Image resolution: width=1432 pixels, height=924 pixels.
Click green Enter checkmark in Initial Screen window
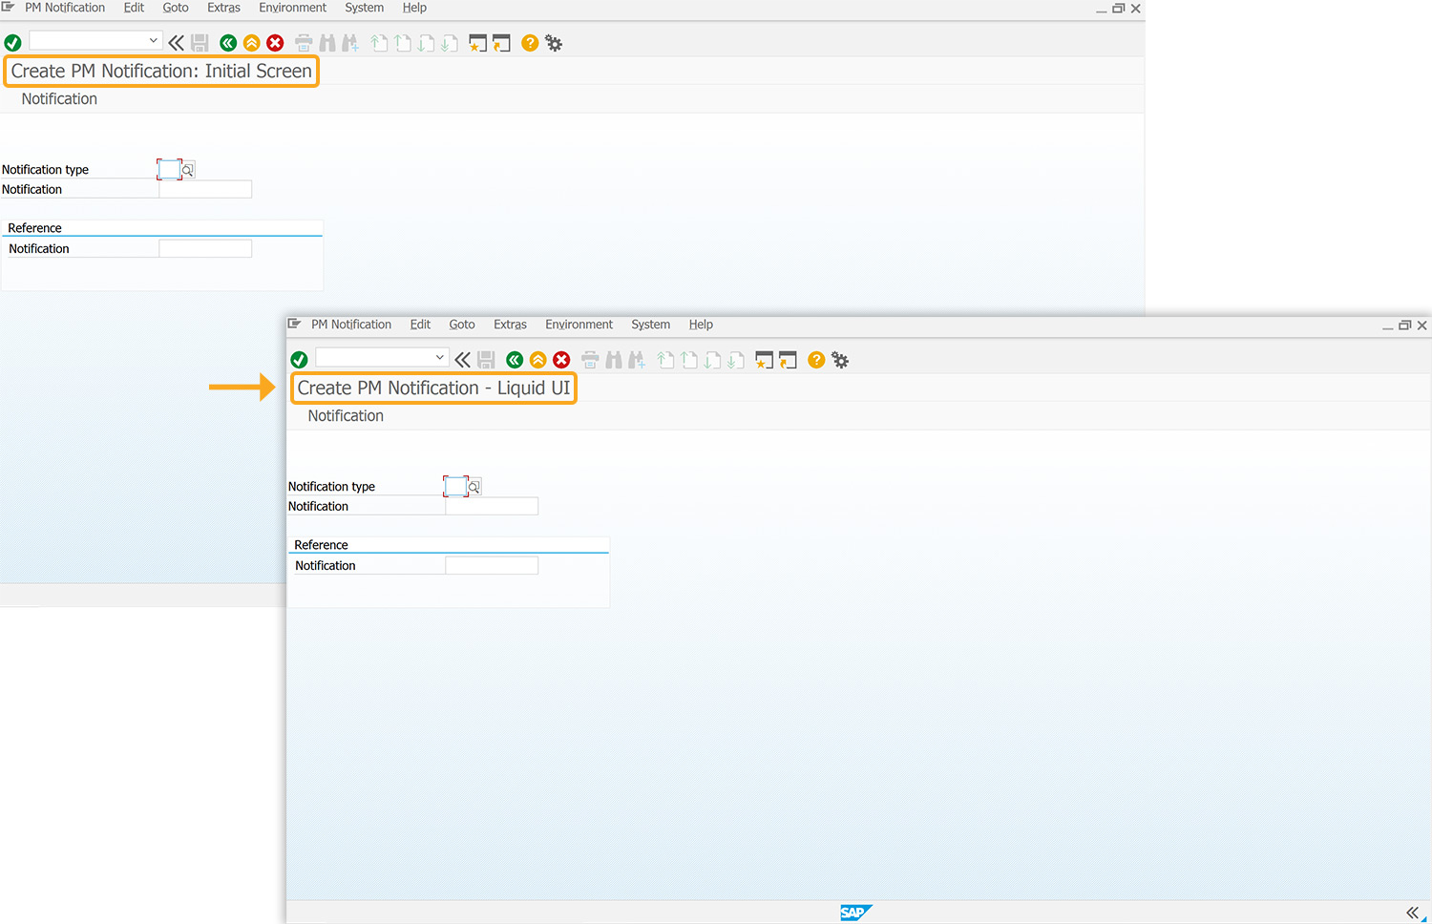pos(12,43)
